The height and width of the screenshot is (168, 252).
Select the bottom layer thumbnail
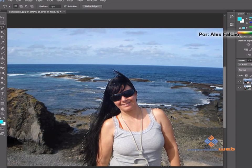pos(247,88)
